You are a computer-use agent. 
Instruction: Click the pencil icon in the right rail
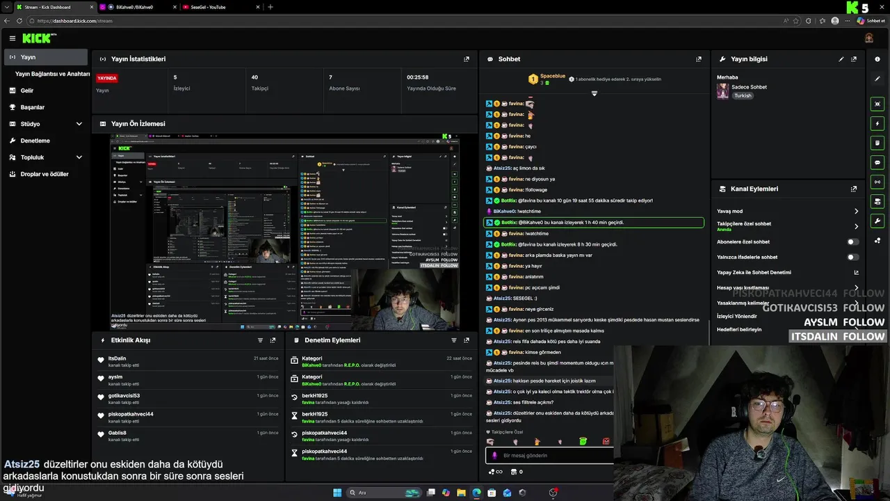(877, 79)
